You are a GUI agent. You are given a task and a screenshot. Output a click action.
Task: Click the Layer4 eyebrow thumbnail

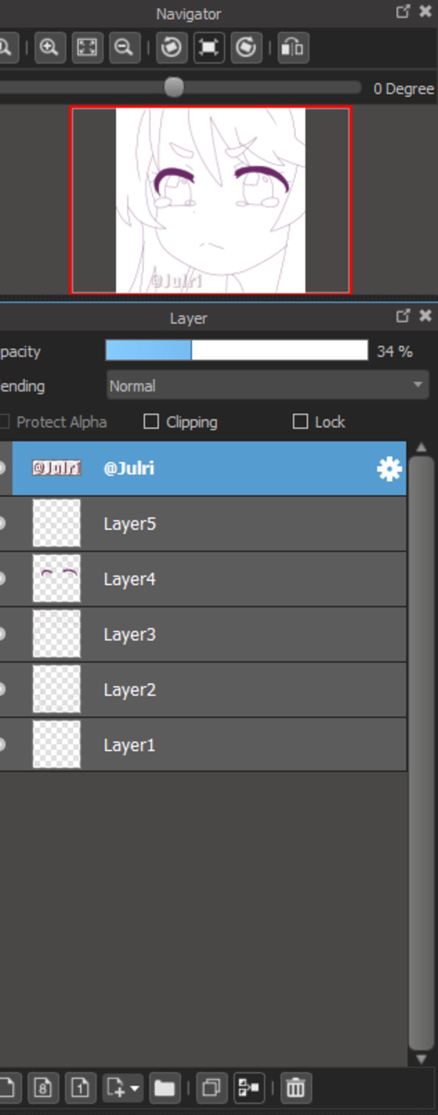click(56, 578)
